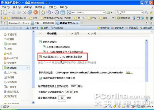
Task: Click the collapse double-arrow beside 浮动按钮
Action: click(x=40, y=34)
